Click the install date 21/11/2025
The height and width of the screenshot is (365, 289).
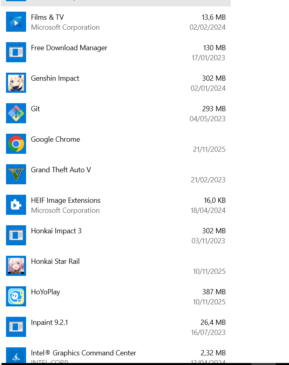[x=209, y=149]
